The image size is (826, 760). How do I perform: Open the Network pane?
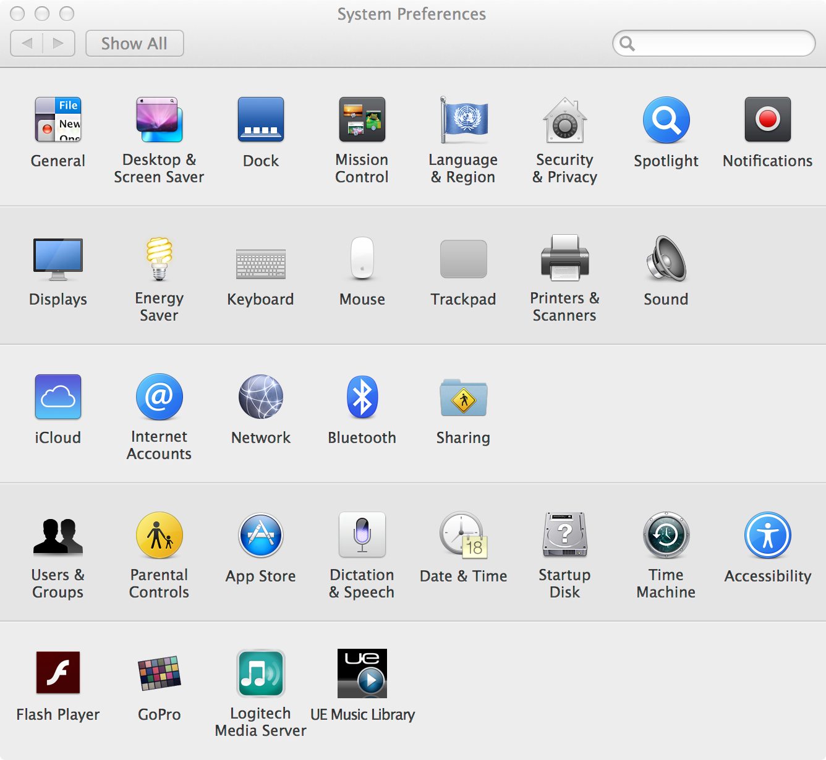pos(260,397)
